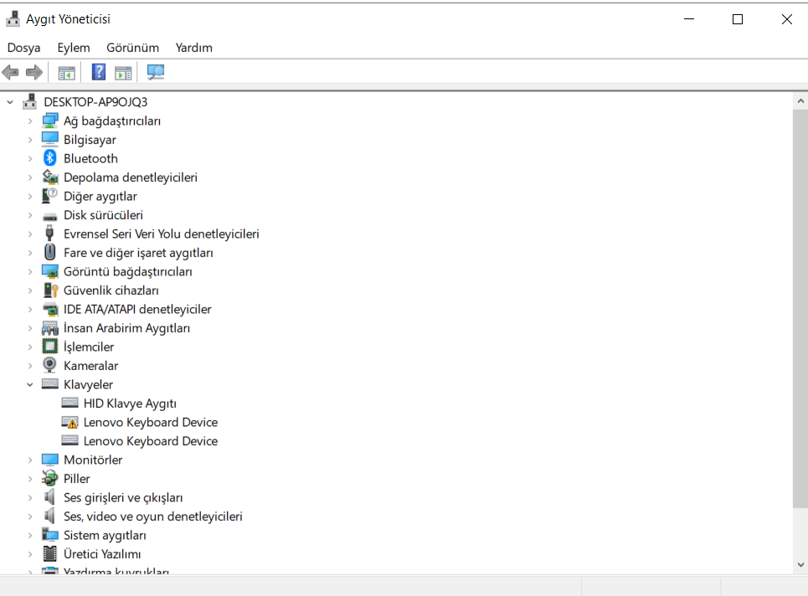Click the Üretici Yazılımı firmware icon
This screenshot has width=808, height=596.
[50, 554]
